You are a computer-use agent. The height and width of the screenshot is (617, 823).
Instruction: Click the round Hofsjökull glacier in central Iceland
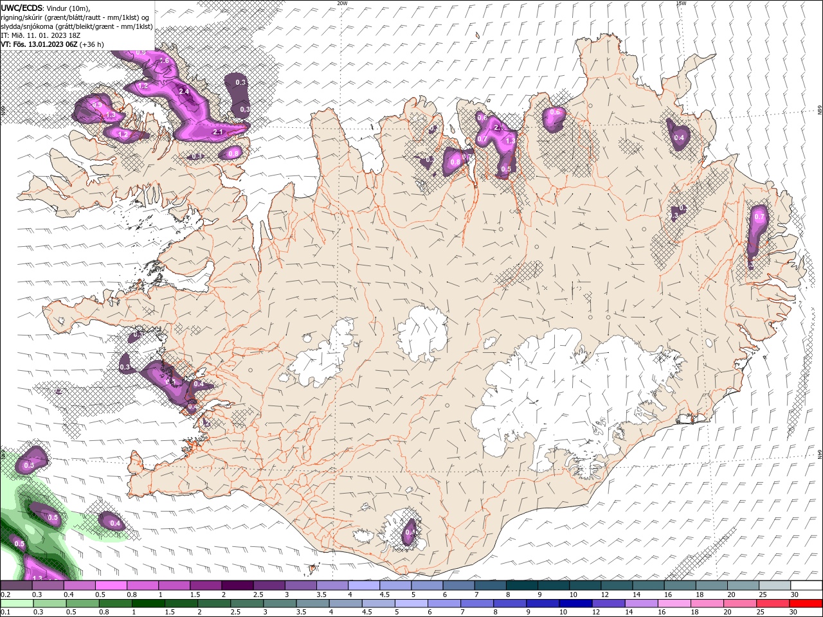coord(422,334)
